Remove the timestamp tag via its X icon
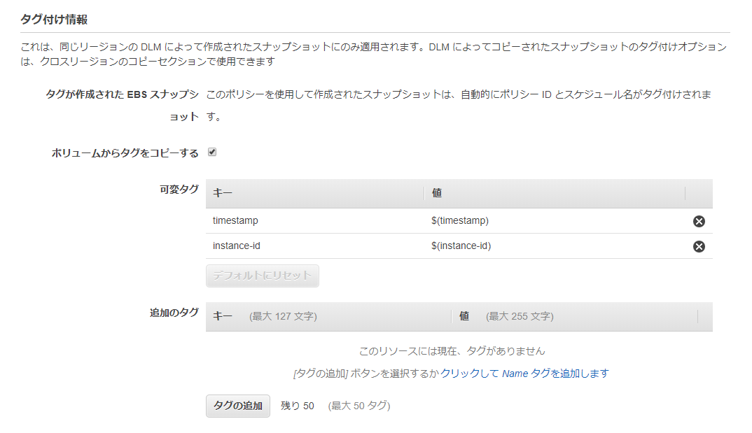The height and width of the screenshot is (433, 752). 698,220
